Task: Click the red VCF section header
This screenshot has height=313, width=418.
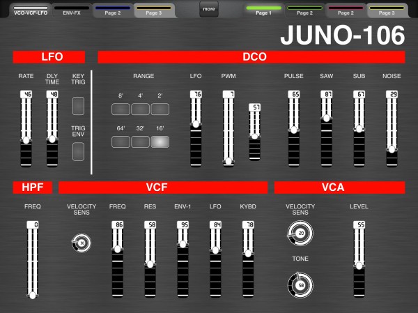Action: [163, 188]
